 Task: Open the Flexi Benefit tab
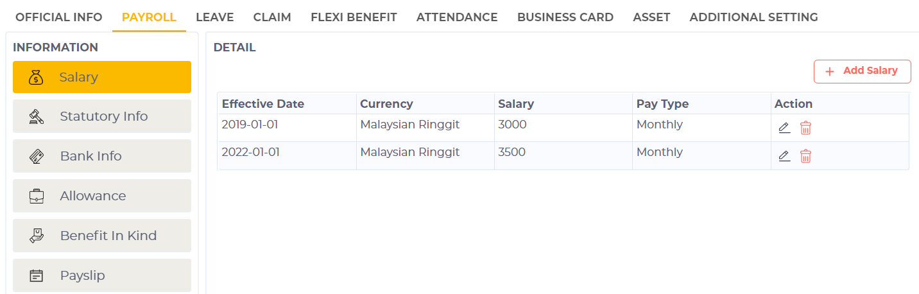(x=354, y=17)
